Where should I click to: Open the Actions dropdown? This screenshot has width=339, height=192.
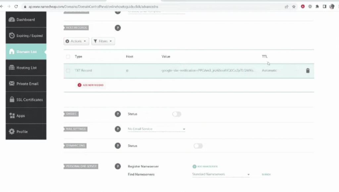76,41
